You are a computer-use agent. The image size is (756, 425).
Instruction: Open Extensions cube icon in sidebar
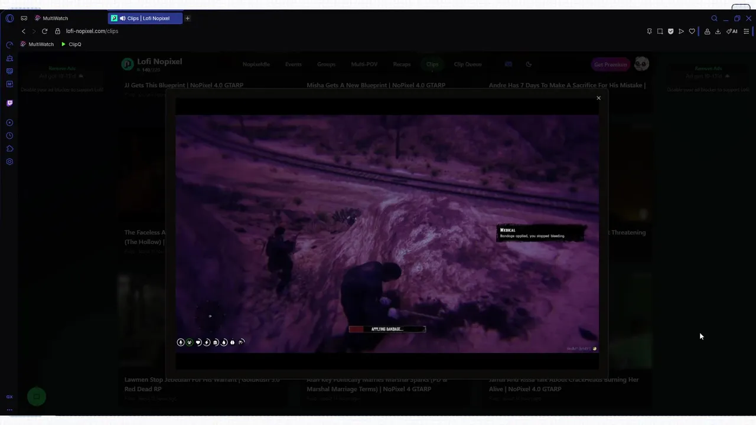point(9,149)
